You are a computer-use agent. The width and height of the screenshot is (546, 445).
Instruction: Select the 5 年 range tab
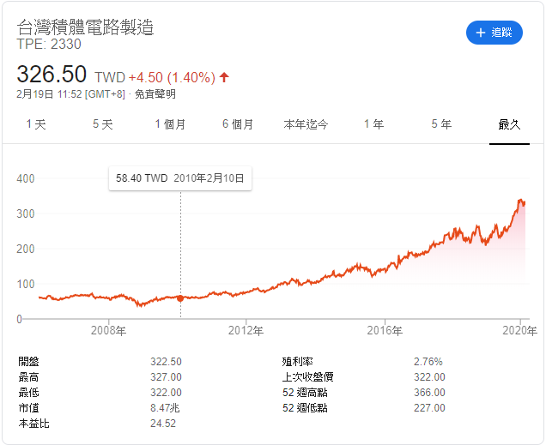441,124
